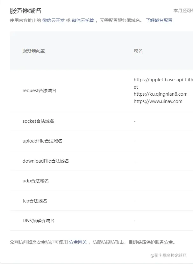This screenshot has width=193, height=264.
Task: Click the 服务器配置 column header
Action: (34, 51)
